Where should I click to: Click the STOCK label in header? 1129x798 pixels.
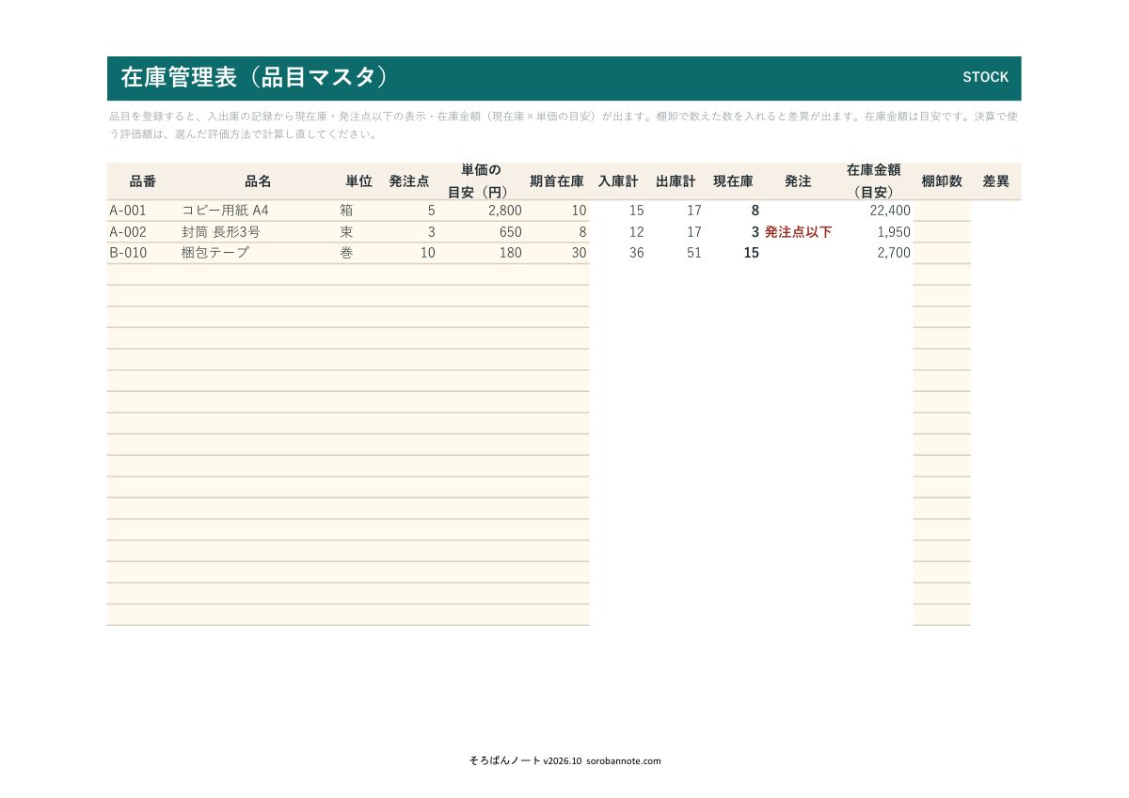[985, 78]
